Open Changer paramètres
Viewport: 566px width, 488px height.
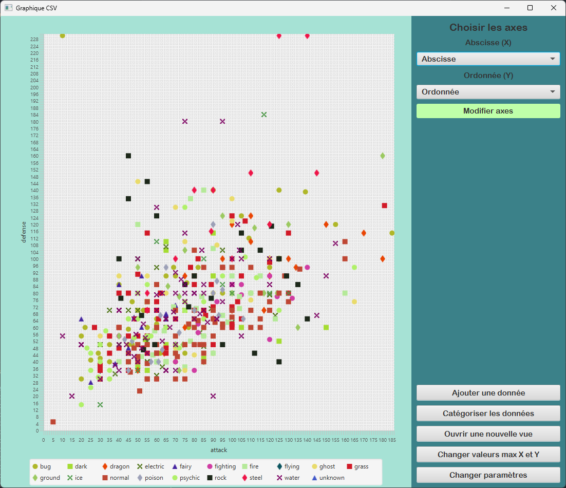pyautogui.click(x=488, y=475)
